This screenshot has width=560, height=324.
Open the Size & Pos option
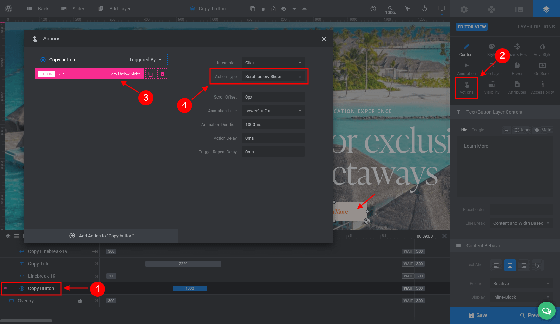coord(517,50)
